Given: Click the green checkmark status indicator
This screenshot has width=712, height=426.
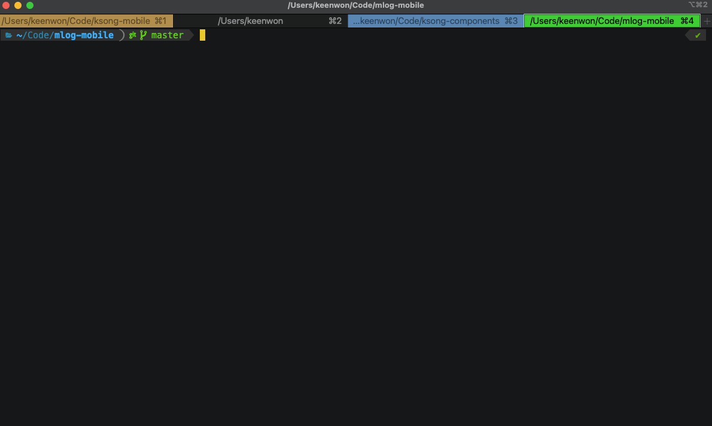Looking at the screenshot, I should [x=697, y=35].
